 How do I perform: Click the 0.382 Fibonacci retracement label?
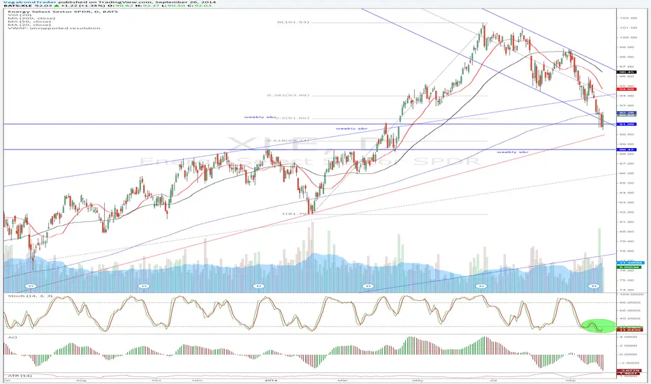coord(288,95)
